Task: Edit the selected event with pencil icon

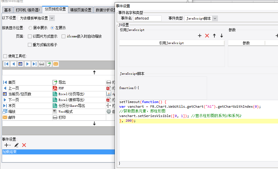Action: click(16, 145)
